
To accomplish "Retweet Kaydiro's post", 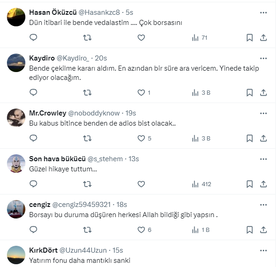I will tap(87, 92).
